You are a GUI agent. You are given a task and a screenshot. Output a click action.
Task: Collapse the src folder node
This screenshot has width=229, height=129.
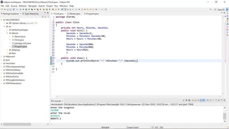[4, 27]
